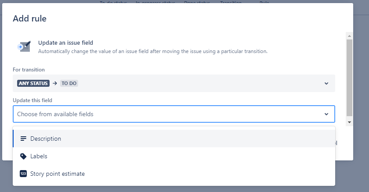Collapse the Update this field chevron
The width and height of the screenshot is (369, 192).
point(326,114)
